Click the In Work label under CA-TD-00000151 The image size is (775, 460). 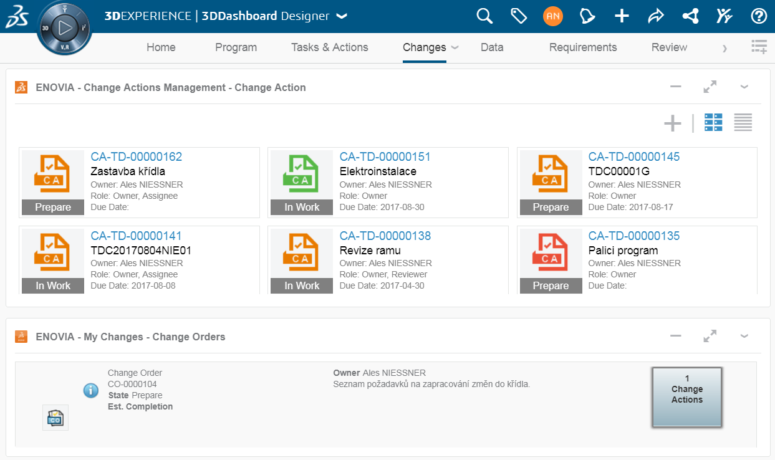pyautogui.click(x=302, y=208)
